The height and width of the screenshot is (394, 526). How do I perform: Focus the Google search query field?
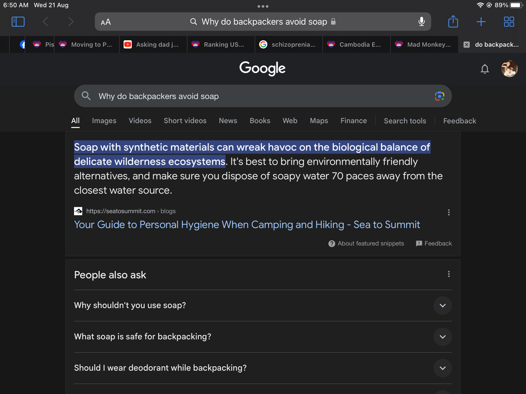(x=263, y=96)
